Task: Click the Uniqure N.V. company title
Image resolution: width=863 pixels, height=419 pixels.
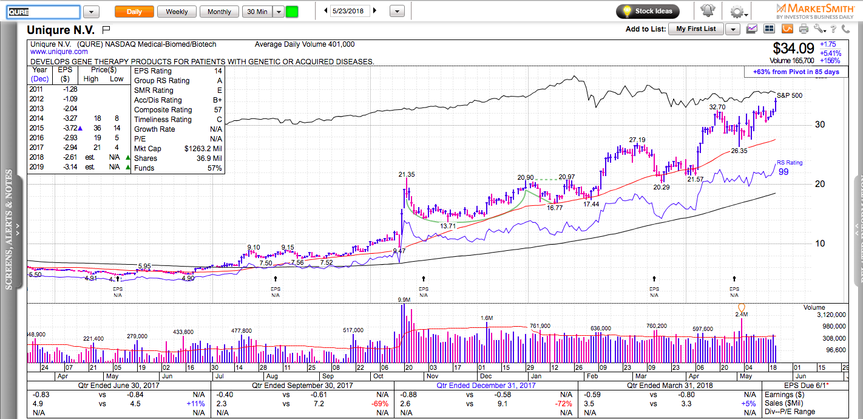Action: (61, 29)
